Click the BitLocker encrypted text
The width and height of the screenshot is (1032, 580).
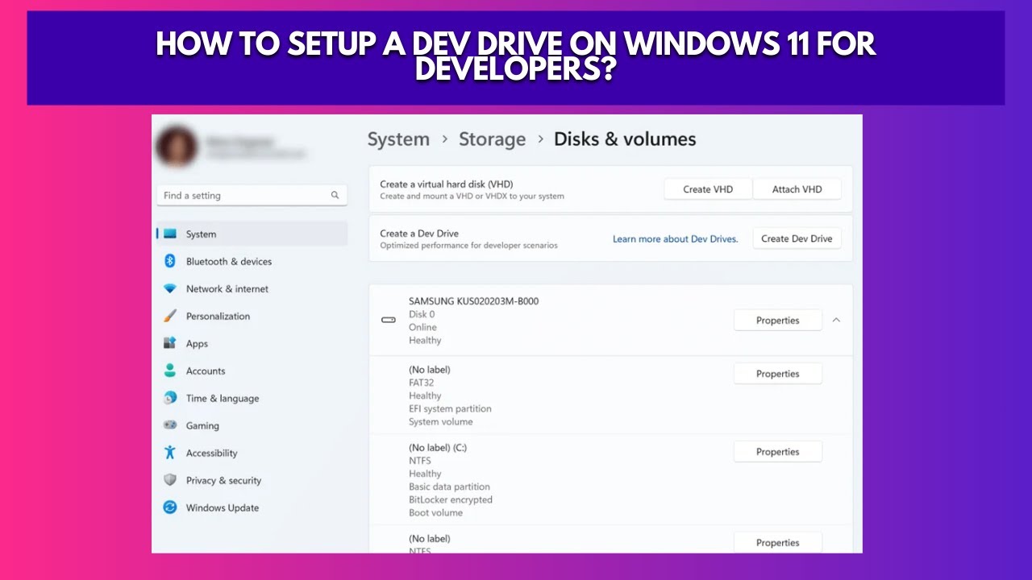point(451,499)
